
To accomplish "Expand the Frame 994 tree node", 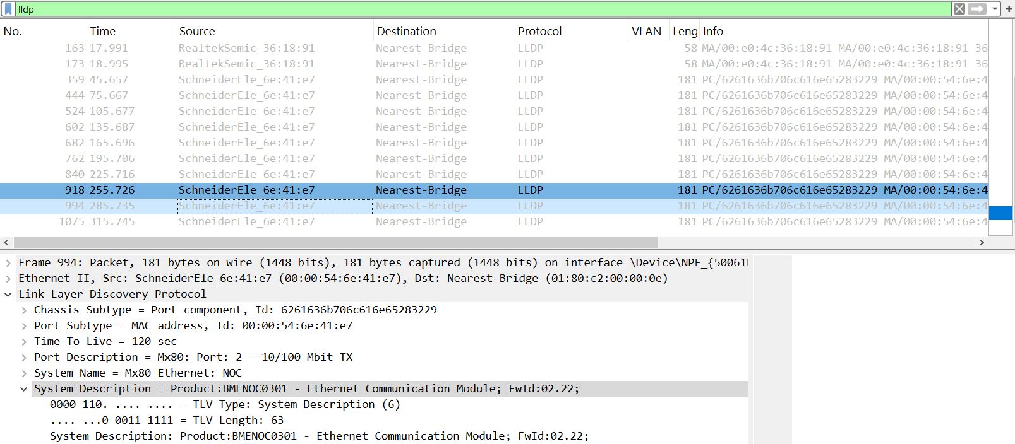I will pyautogui.click(x=8, y=262).
